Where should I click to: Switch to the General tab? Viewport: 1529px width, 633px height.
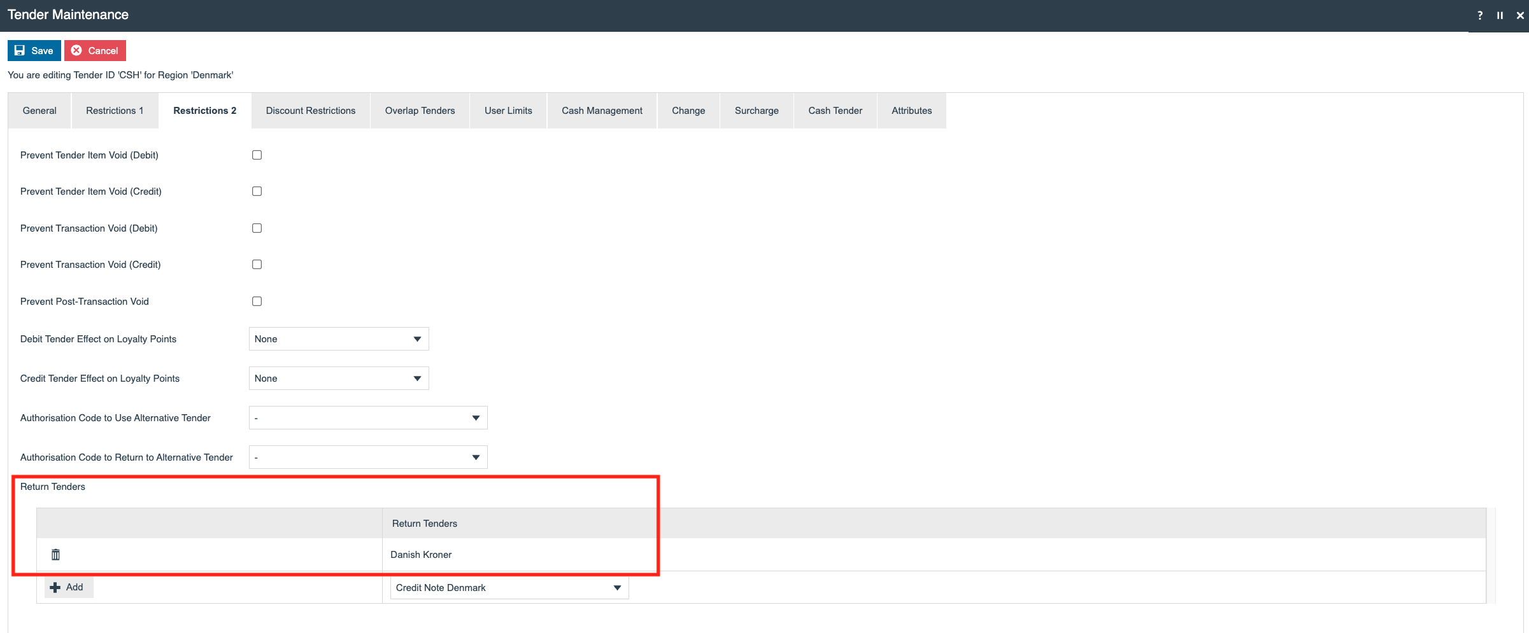[x=39, y=111]
